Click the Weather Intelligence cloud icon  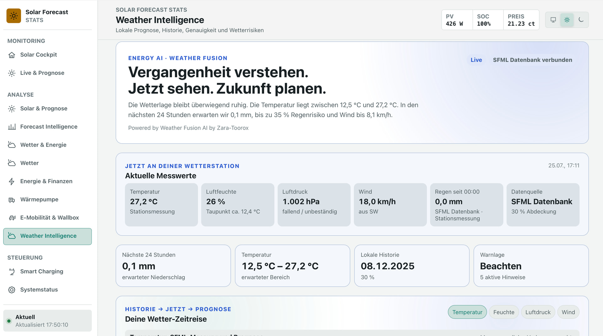12,236
